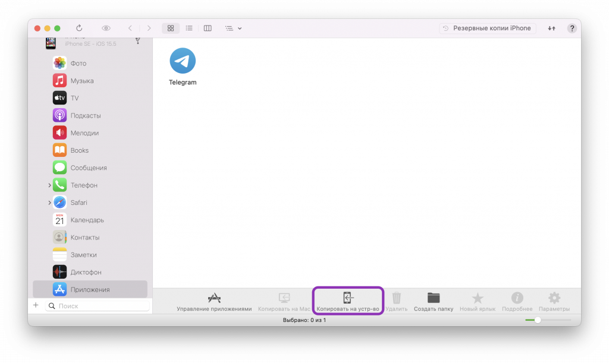This screenshot has width=609, height=363.
Task: Open the Контакты section
Action: click(90, 238)
